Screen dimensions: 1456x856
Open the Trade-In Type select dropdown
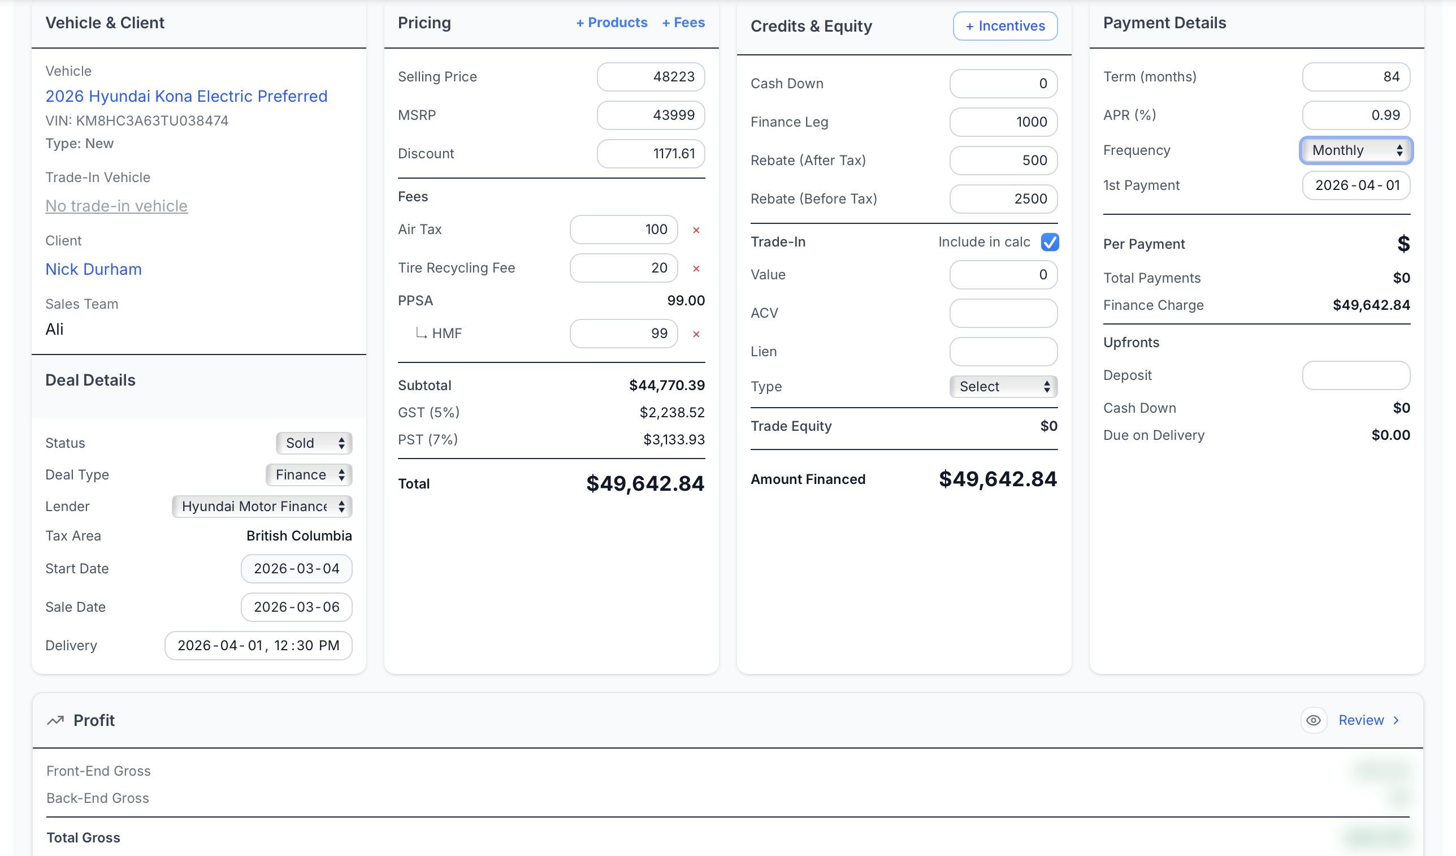(1003, 387)
